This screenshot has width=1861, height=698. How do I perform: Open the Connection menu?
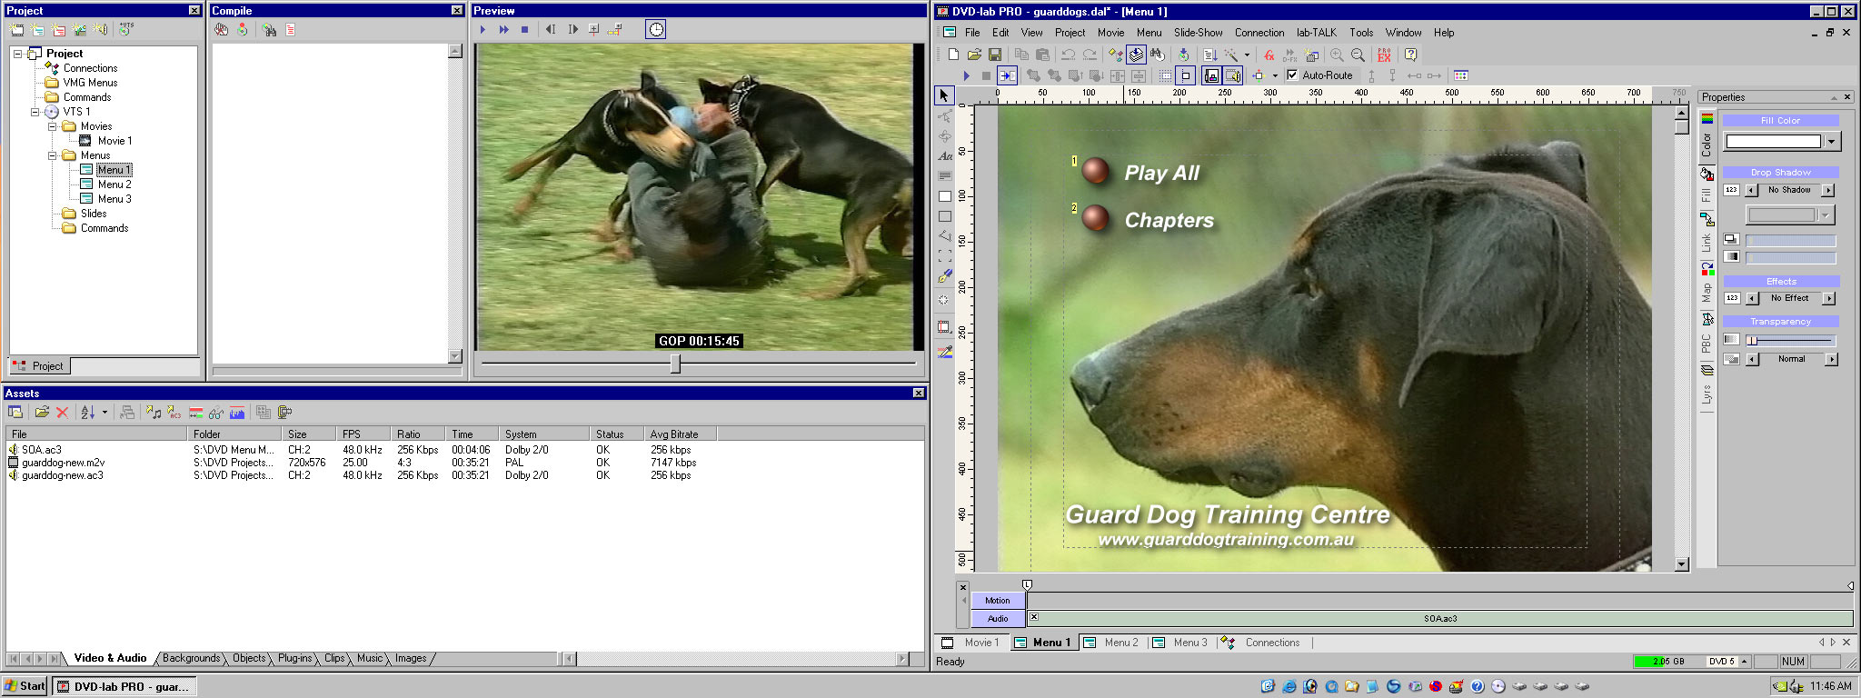[1259, 33]
